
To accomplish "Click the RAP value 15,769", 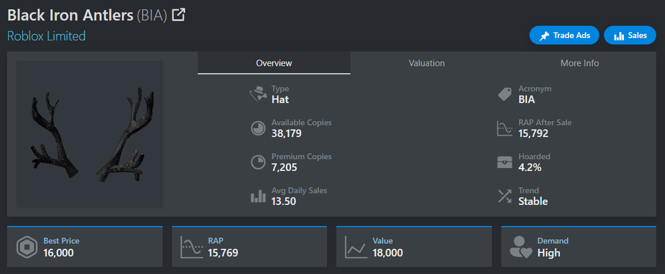I will point(223,253).
